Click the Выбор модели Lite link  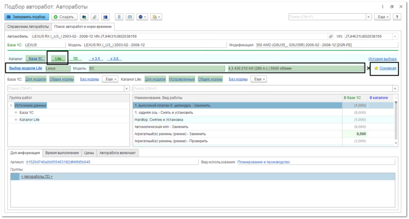[x=25, y=68]
